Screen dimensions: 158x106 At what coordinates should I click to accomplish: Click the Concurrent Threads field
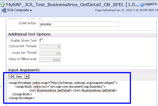(50, 47)
